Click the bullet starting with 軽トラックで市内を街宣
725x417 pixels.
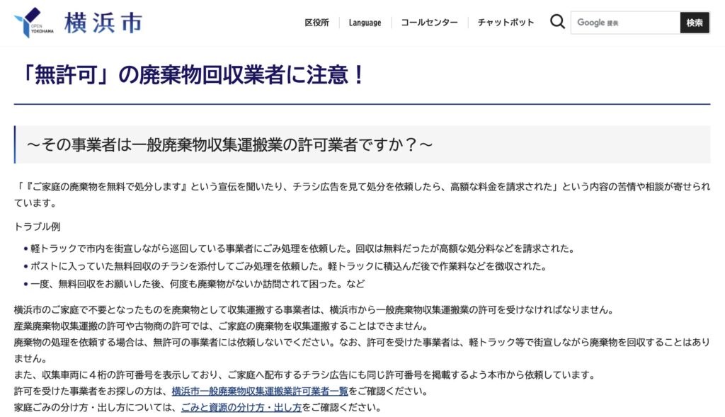coord(302,249)
